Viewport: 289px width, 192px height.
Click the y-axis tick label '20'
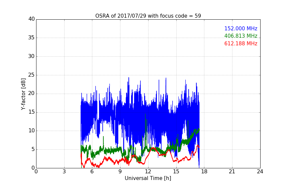[31, 94]
